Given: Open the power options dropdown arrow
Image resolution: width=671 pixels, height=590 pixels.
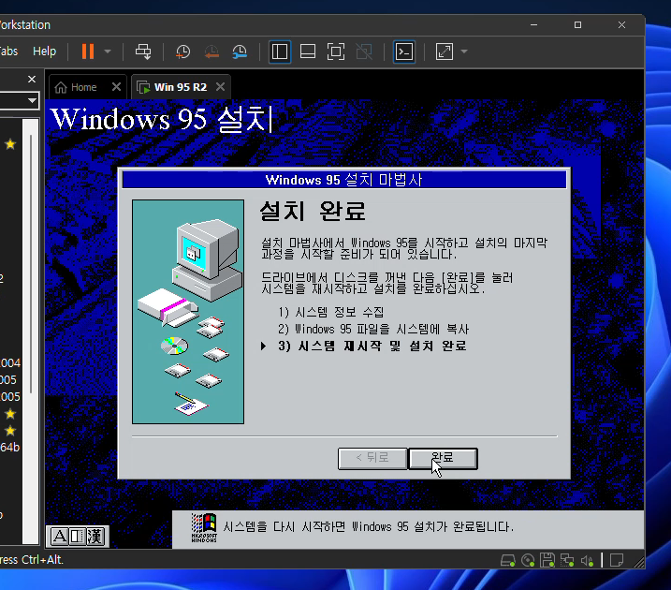Looking at the screenshot, I should coord(108,52).
